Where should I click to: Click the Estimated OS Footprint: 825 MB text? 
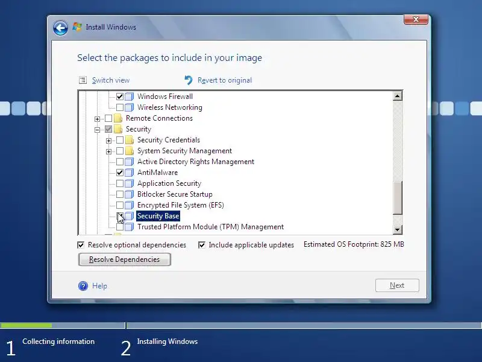pyautogui.click(x=354, y=244)
